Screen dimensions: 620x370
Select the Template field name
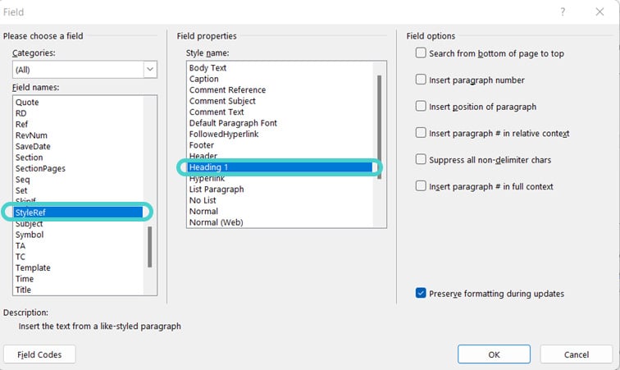pyautogui.click(x=33, y=267)
